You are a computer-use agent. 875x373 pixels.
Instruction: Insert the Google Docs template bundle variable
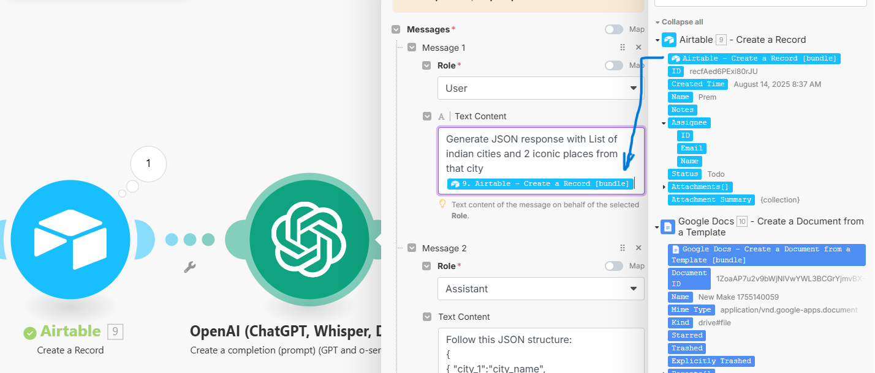767,254
